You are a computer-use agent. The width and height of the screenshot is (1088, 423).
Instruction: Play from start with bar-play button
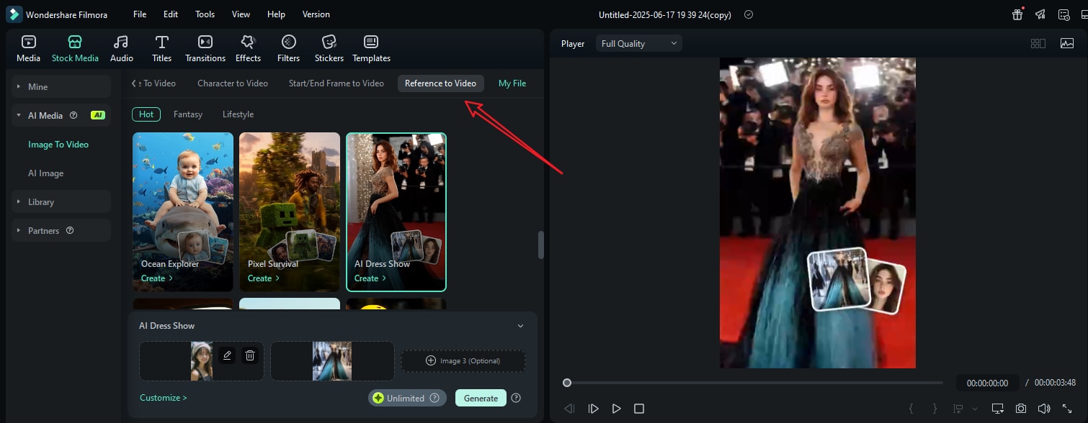[x=593, y=409]
